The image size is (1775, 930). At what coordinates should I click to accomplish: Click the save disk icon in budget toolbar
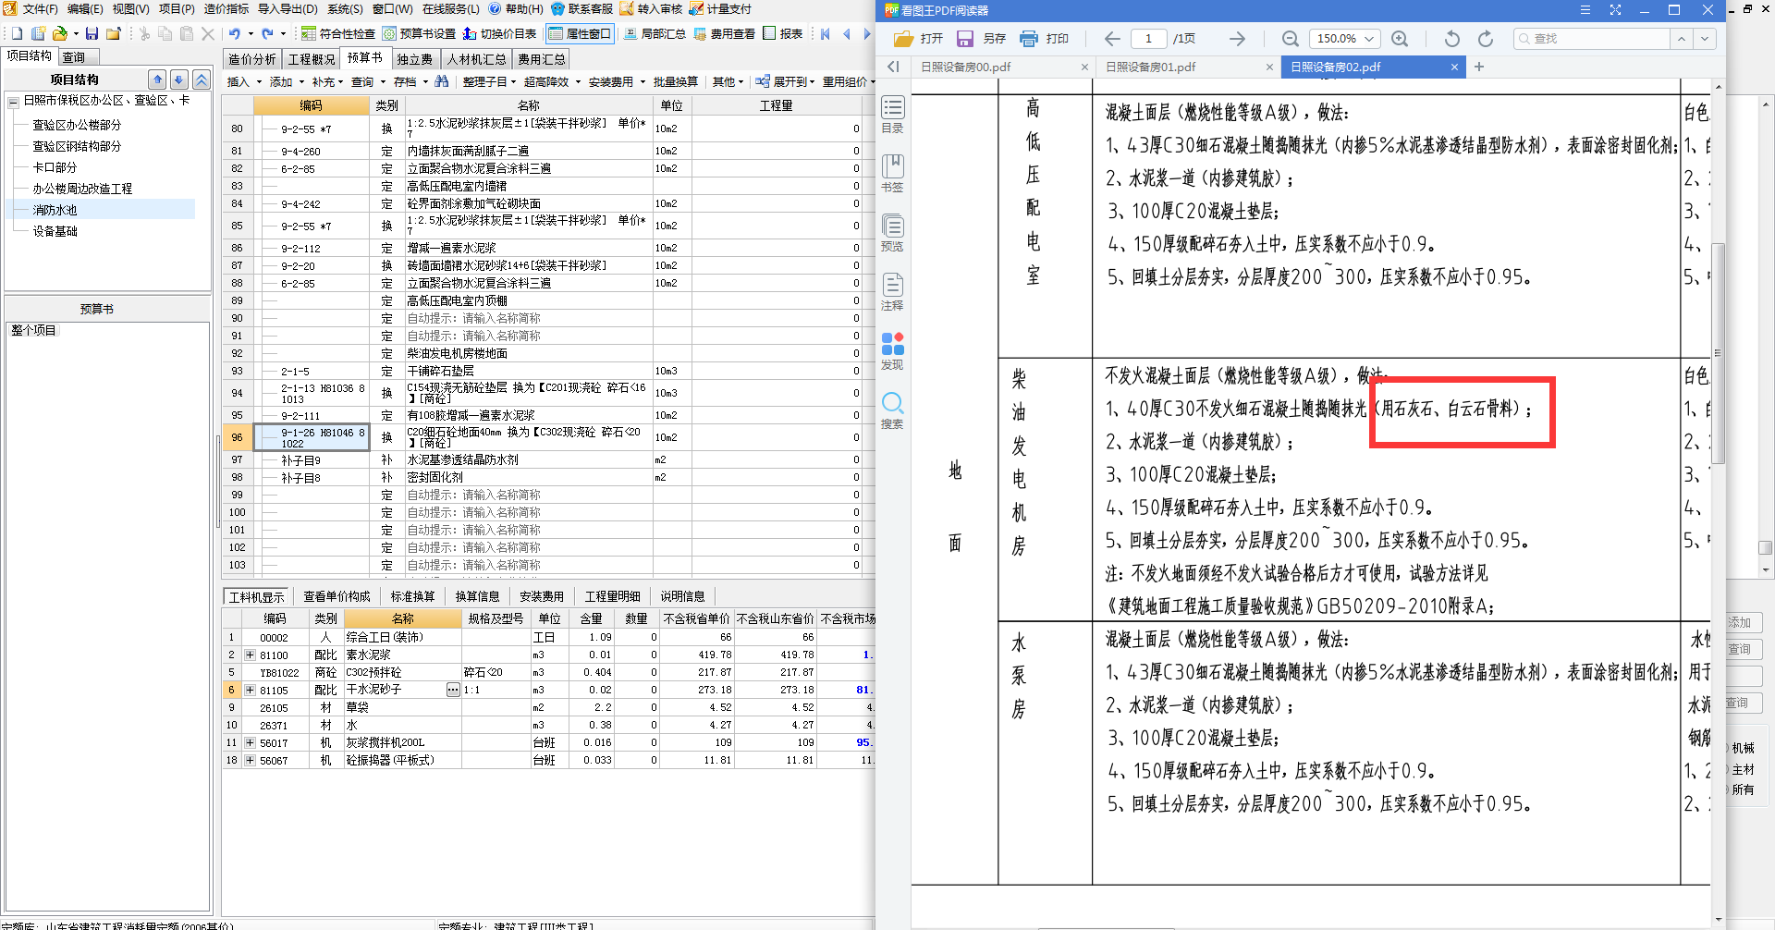click(92, 33)
